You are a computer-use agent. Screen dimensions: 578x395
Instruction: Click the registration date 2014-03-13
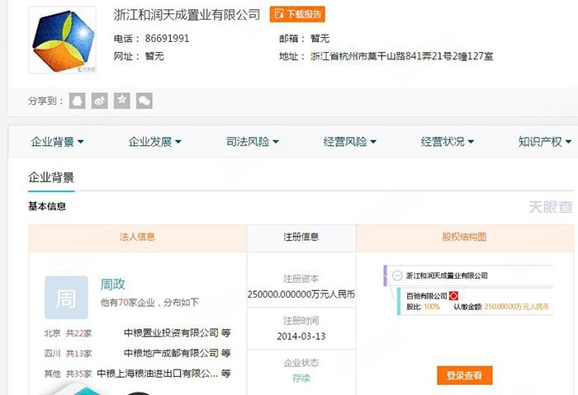(x=301, y=336)
